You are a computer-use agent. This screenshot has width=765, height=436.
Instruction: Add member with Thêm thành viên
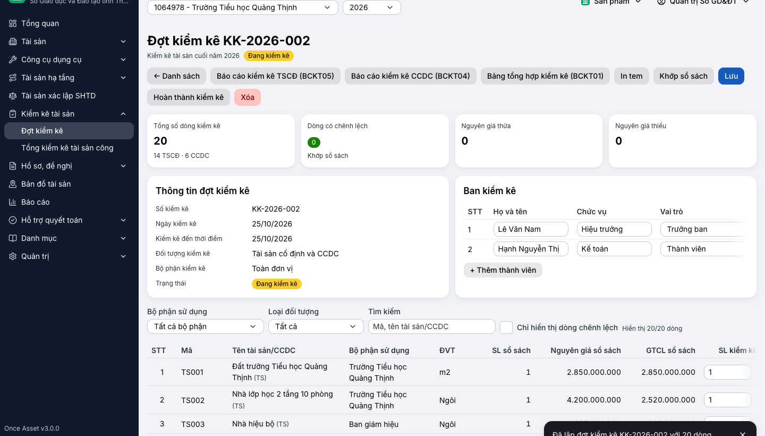pyautogui.click(x=503, y=270)
